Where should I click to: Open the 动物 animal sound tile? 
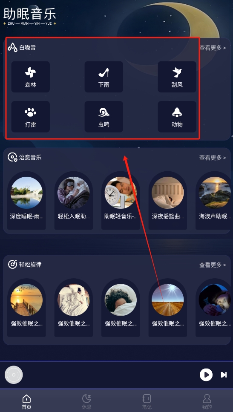pyautogui.click(x=177, y=117)
